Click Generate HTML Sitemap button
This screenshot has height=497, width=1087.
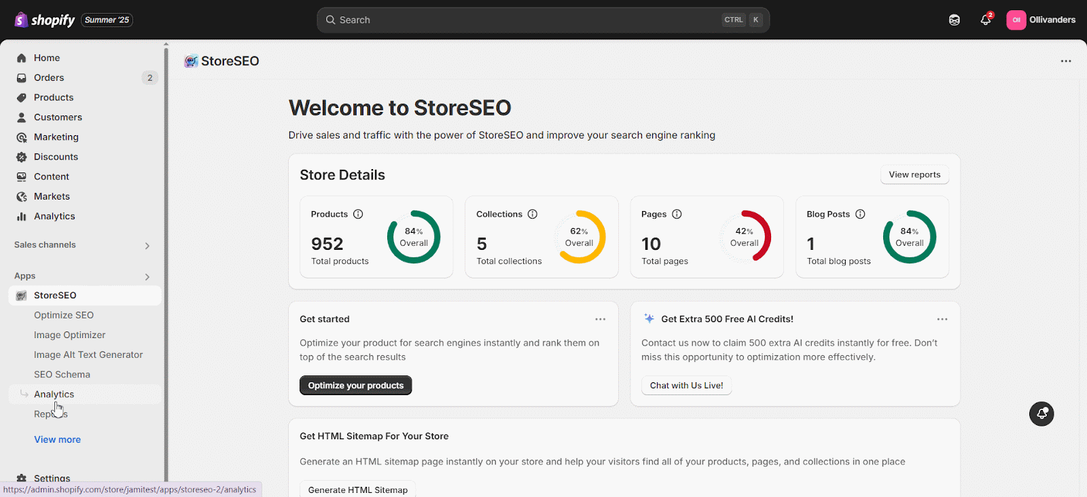tap(357, 490)
